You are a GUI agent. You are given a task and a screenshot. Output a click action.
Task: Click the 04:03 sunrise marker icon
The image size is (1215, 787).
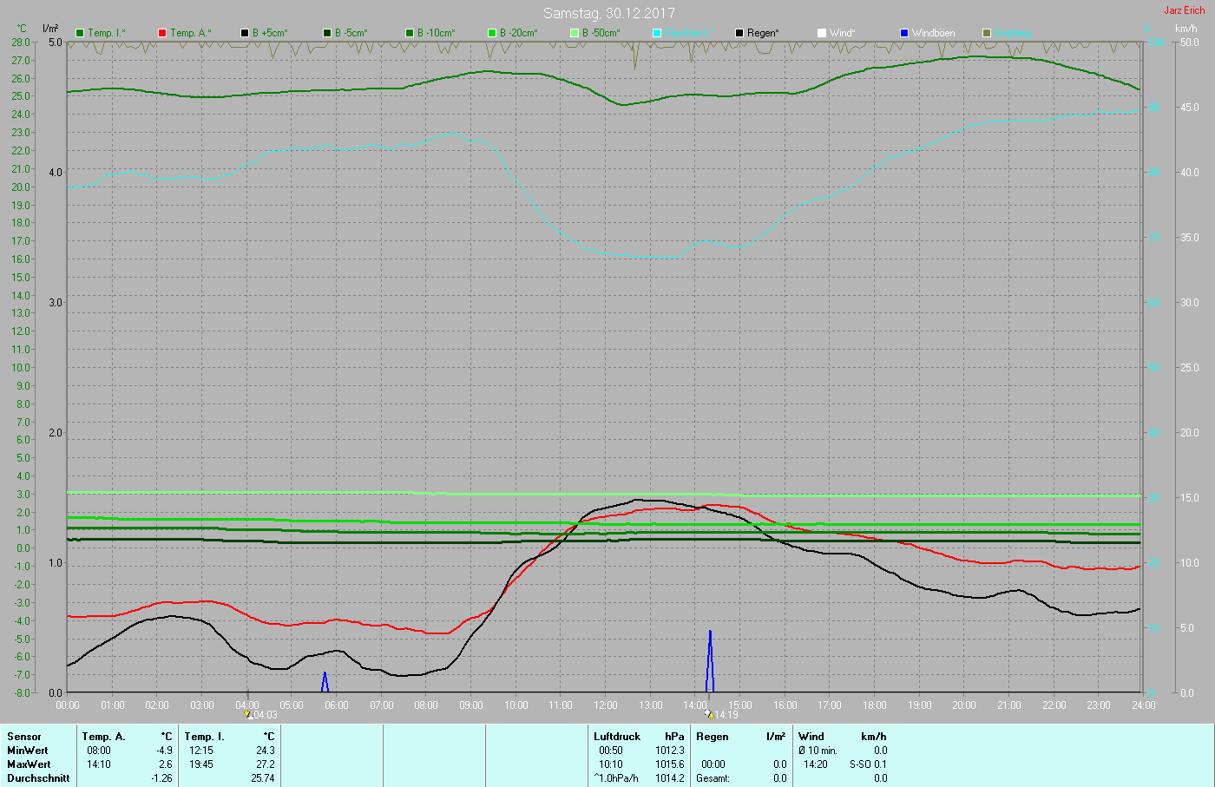point(248,715)
